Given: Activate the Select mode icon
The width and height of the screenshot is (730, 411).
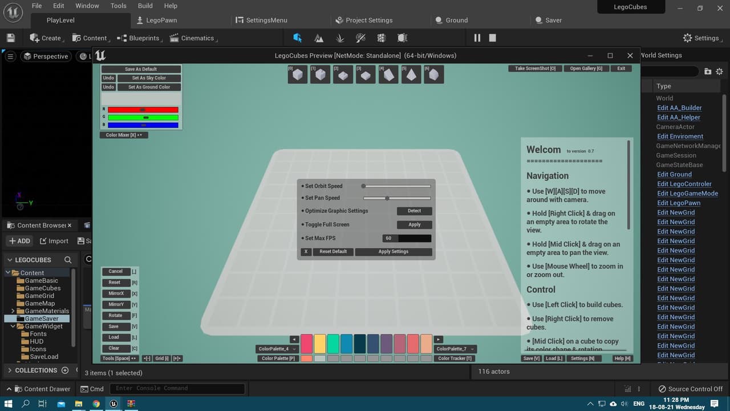Looking at the screenshot, I should pos(297,38).
